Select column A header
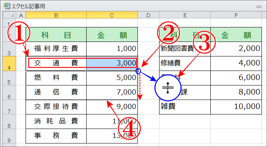This screenshot has width=267, height=147. coord(21,15)
